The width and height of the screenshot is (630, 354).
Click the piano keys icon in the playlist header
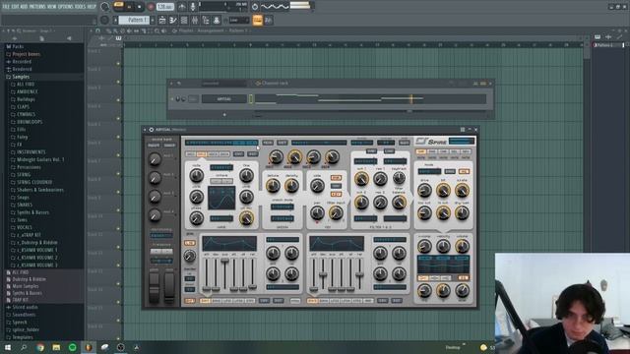[x=118, y=38]
